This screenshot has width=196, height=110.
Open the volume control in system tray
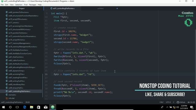pyautogui.click(x=178, y=107)
